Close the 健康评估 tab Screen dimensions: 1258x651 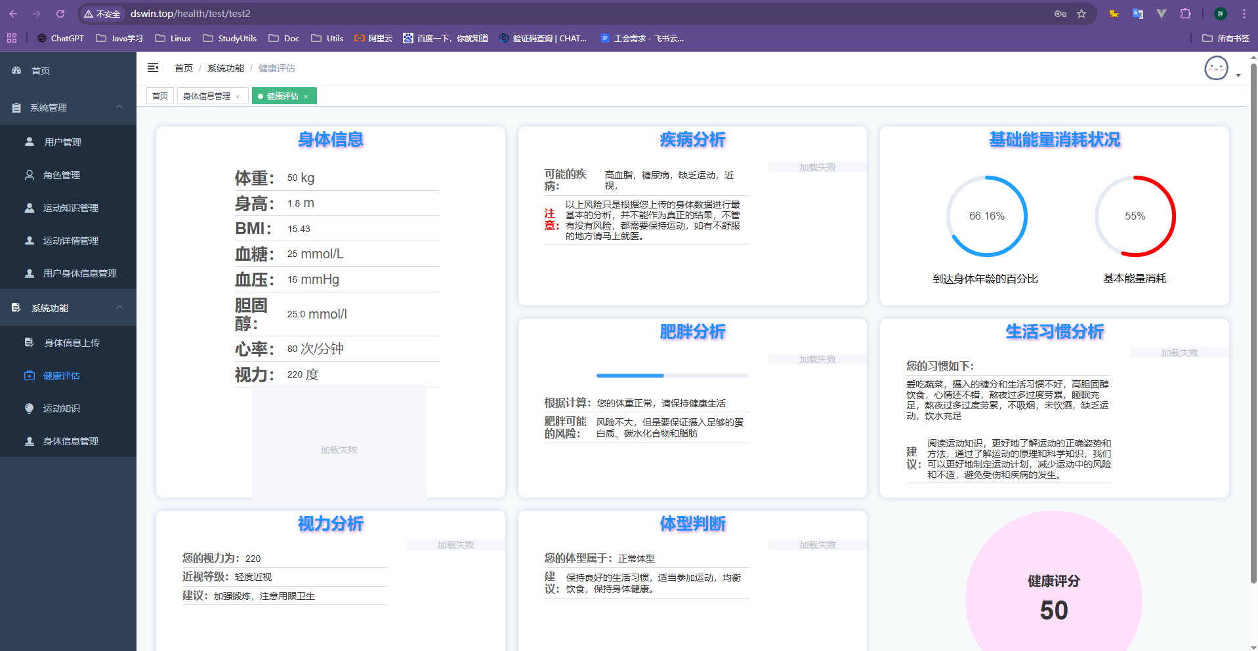pyautogui.click(x=306, y=96)
